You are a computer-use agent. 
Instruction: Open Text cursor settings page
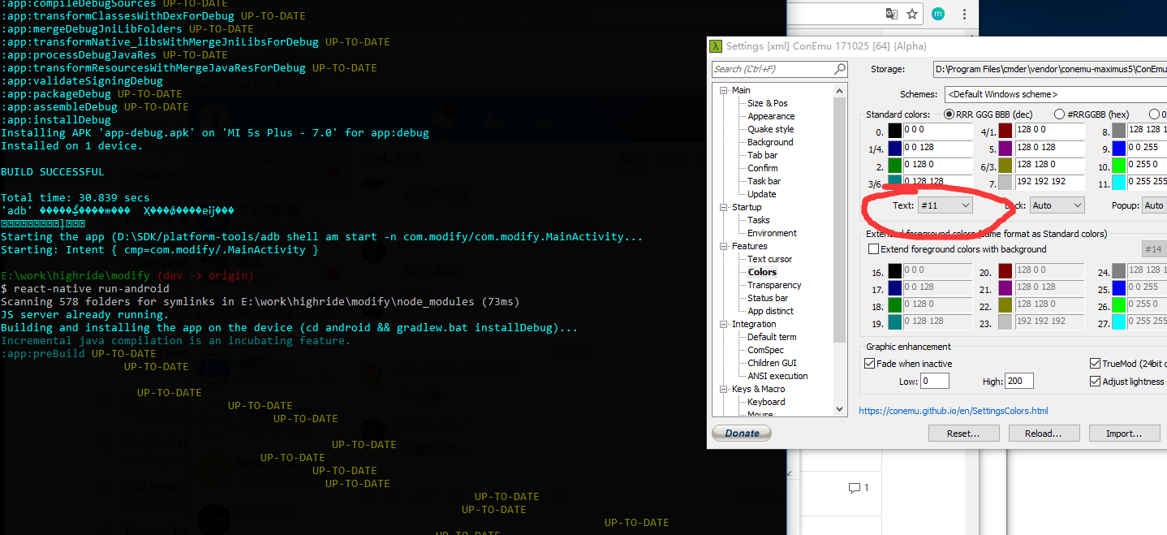click(x=769, y=259)
